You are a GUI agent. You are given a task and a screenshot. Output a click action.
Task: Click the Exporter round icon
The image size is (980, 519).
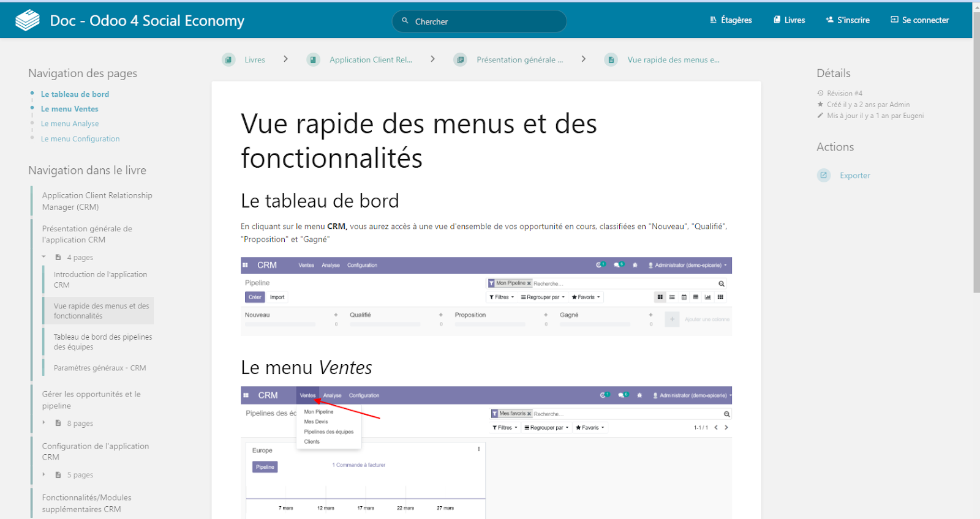tap(824, 176)
